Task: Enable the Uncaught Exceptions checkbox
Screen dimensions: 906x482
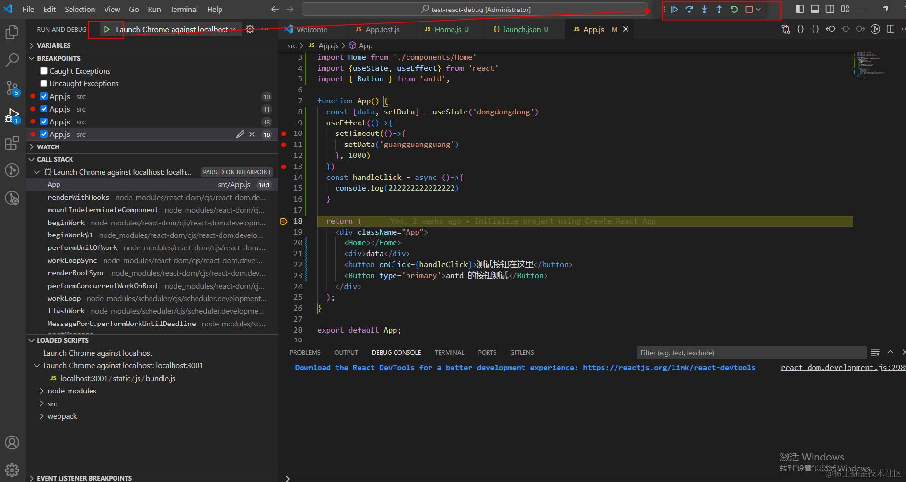Action: (x=44, y=83)
